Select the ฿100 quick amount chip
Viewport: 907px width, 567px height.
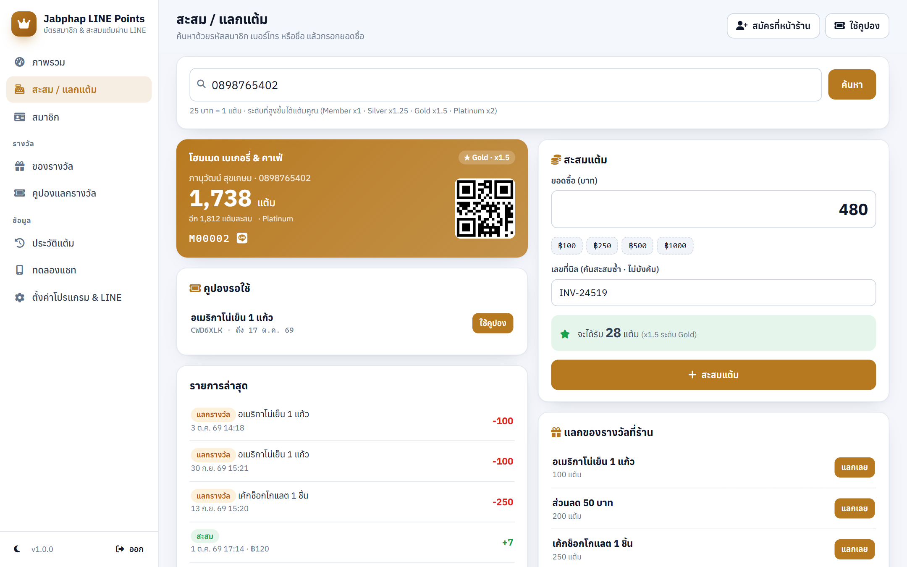567,246
